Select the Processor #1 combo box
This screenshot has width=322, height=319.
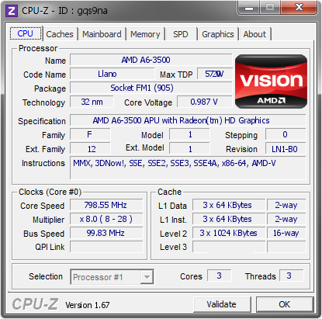[x=112, y=277]
